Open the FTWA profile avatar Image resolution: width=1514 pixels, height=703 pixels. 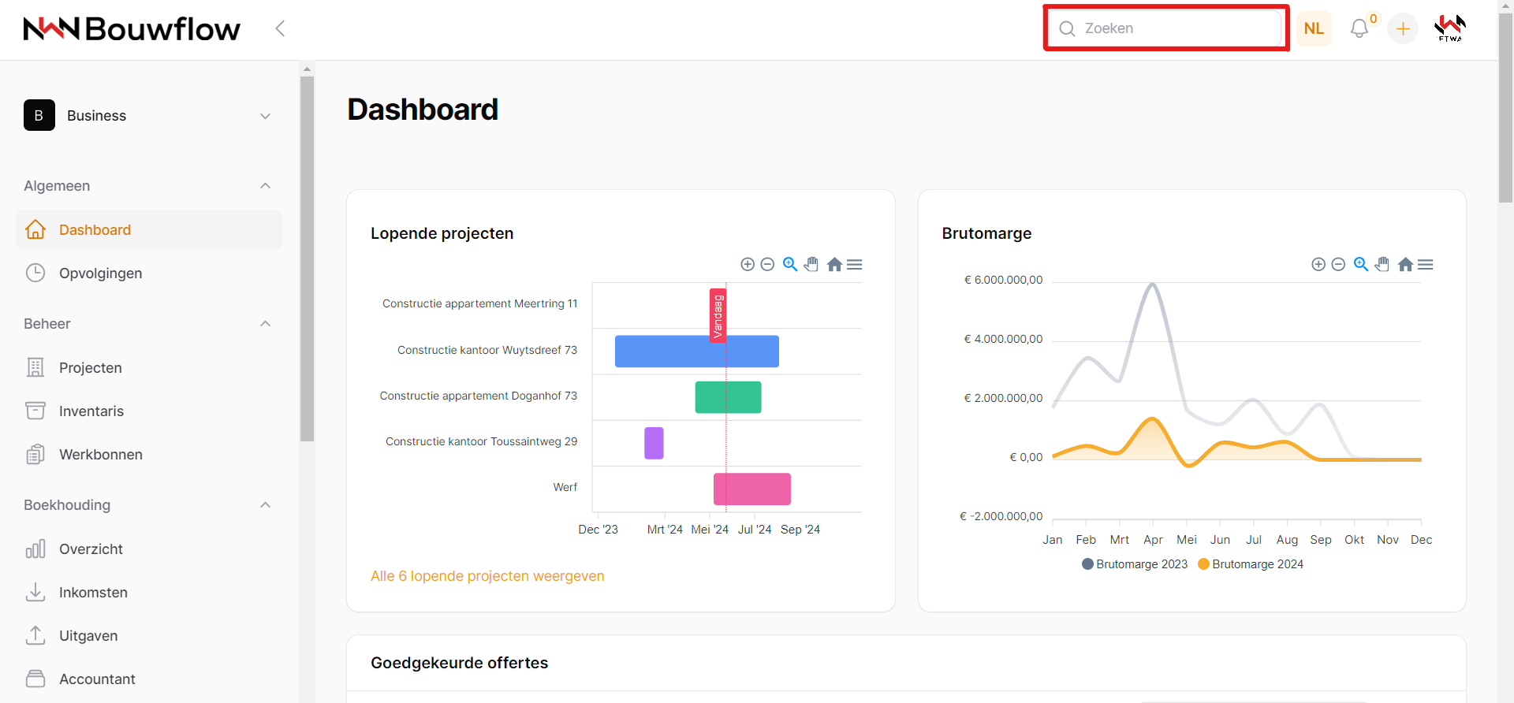click(x=1449, y=28)
